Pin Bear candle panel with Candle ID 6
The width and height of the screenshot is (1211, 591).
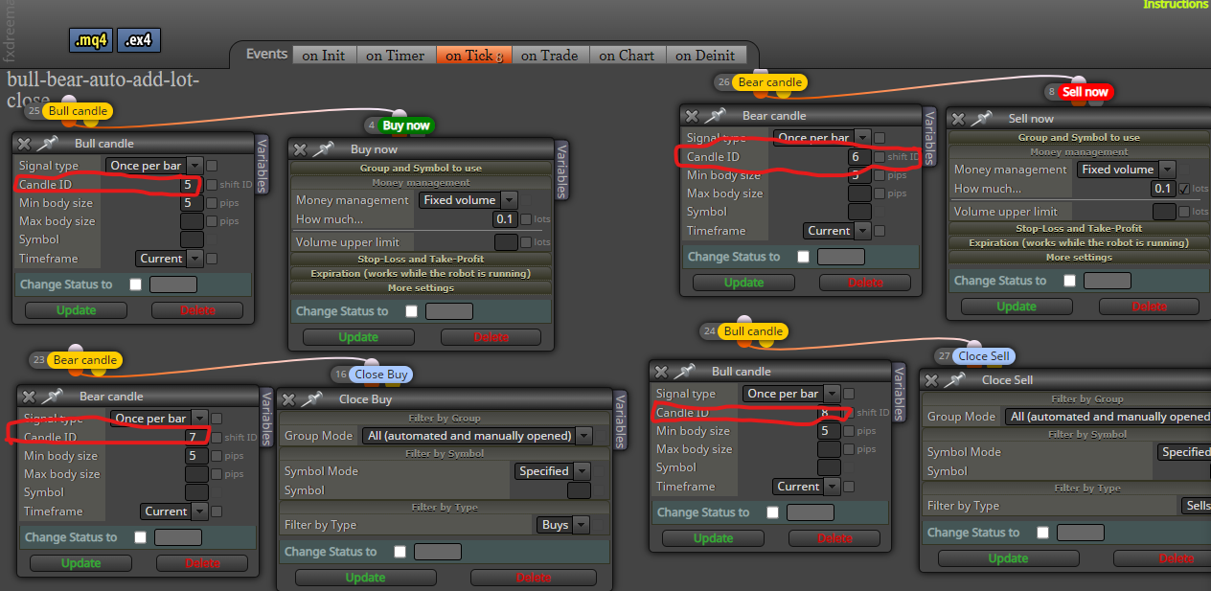tap(715, 116)
